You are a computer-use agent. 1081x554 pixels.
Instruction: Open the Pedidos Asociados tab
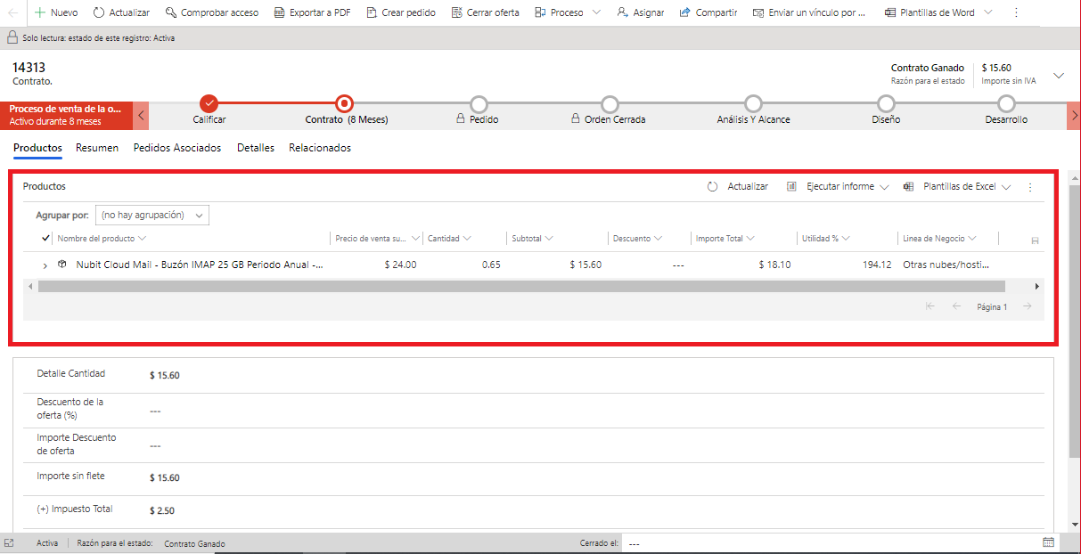click(x=177, y=148)
